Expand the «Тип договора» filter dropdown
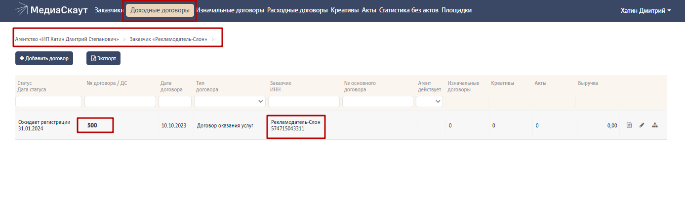 230,101
